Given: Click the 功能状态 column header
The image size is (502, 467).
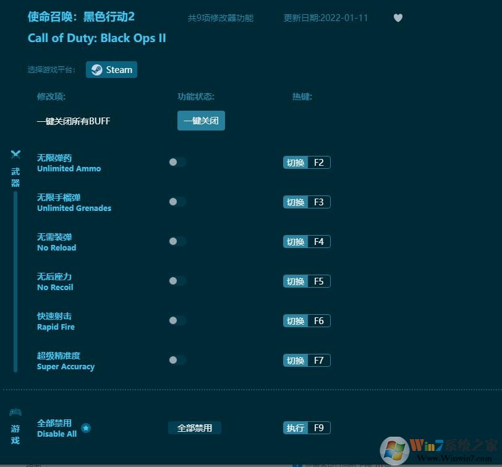Looking at the screenshot, I should [196, 96].
